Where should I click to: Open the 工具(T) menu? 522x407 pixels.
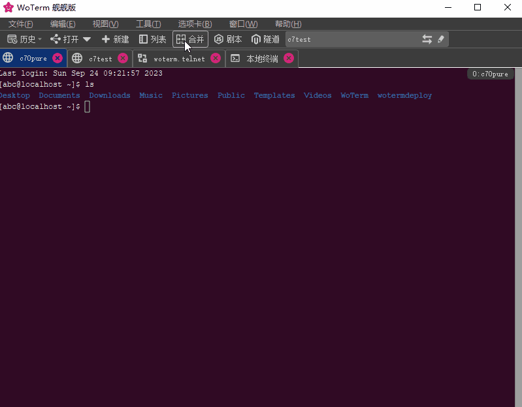pyautogui.click(x=148, y=24)
